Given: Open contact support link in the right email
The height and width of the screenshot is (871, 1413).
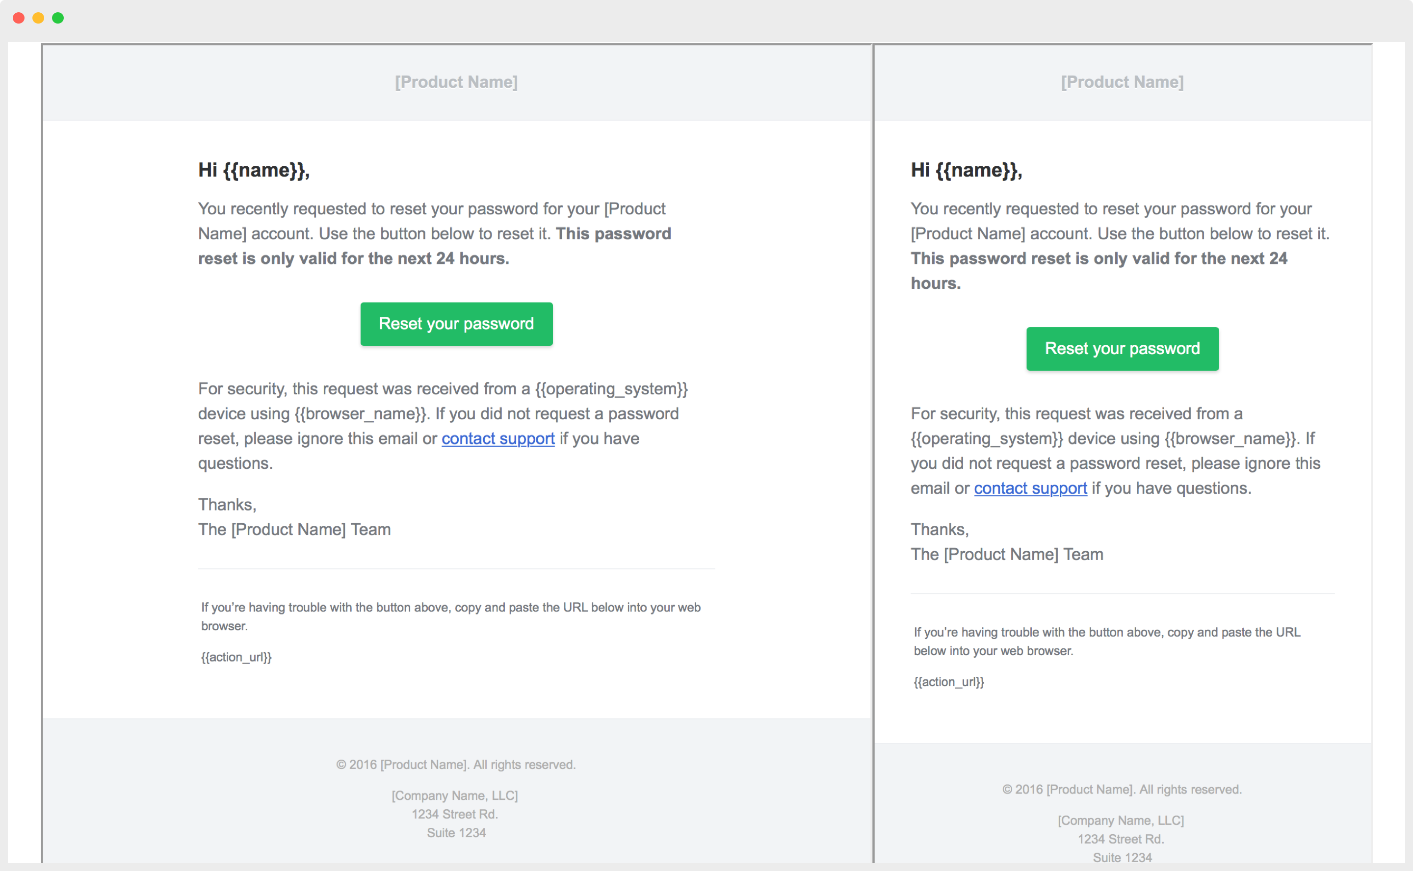Looking at the screenshot, I should (1030, 488).
